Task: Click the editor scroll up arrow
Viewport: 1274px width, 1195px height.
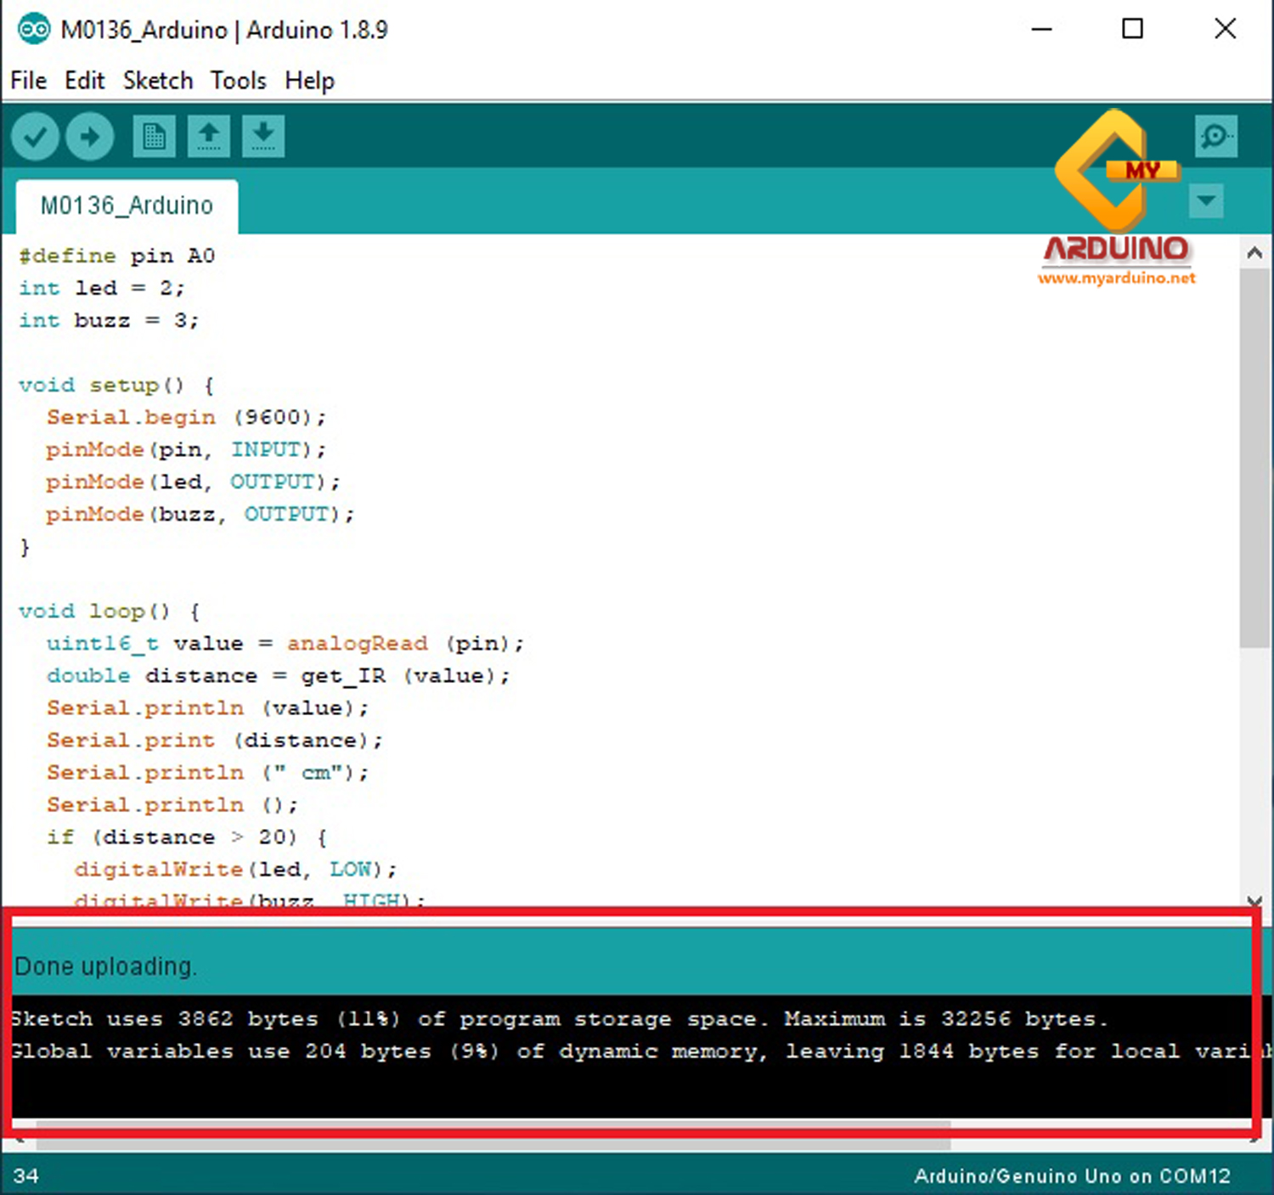Action: point(1254,252)
